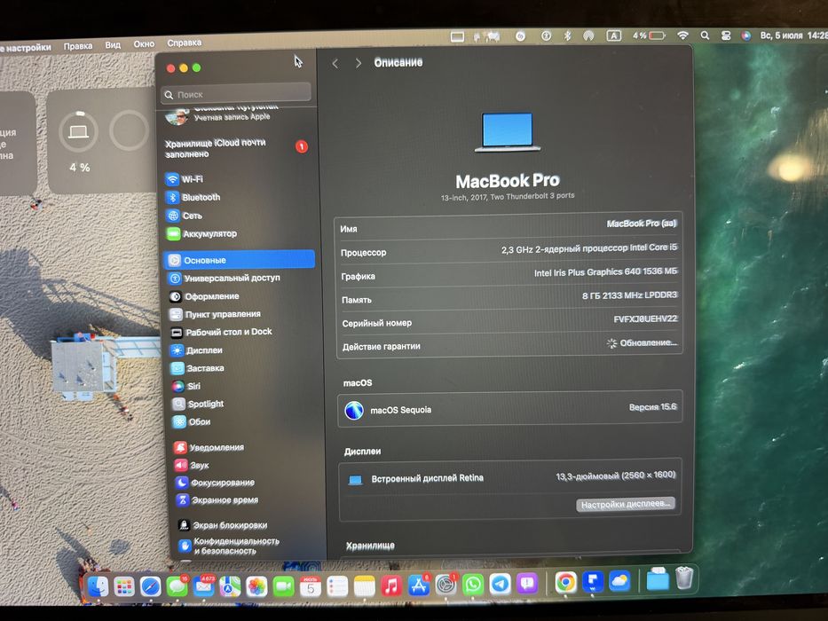Open the Trash in the Dock
Image resolution: width=828 pixels, height=621 pixels.
(684, 578)
